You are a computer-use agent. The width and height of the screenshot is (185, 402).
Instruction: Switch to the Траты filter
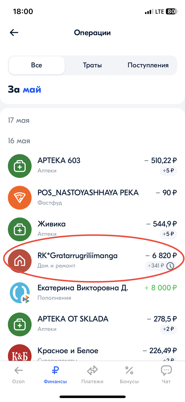92,65
